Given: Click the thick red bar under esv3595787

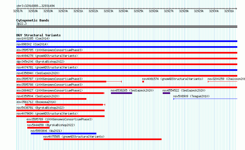Looking at the screenshot, I should (61, 82).
